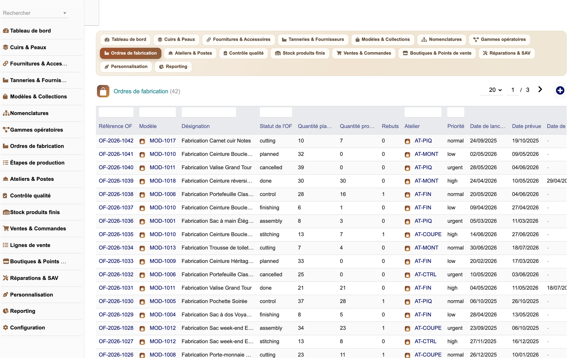The height and width of the screenshot is (358, 579).
Task: Open Réparations & SAV tab
Action: [x=507, y=53]
